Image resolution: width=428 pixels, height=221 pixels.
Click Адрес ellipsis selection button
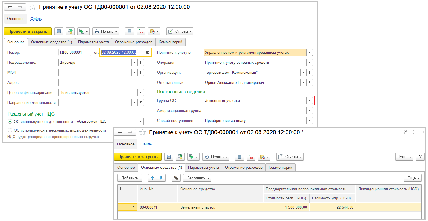click(x=141, y=83)
